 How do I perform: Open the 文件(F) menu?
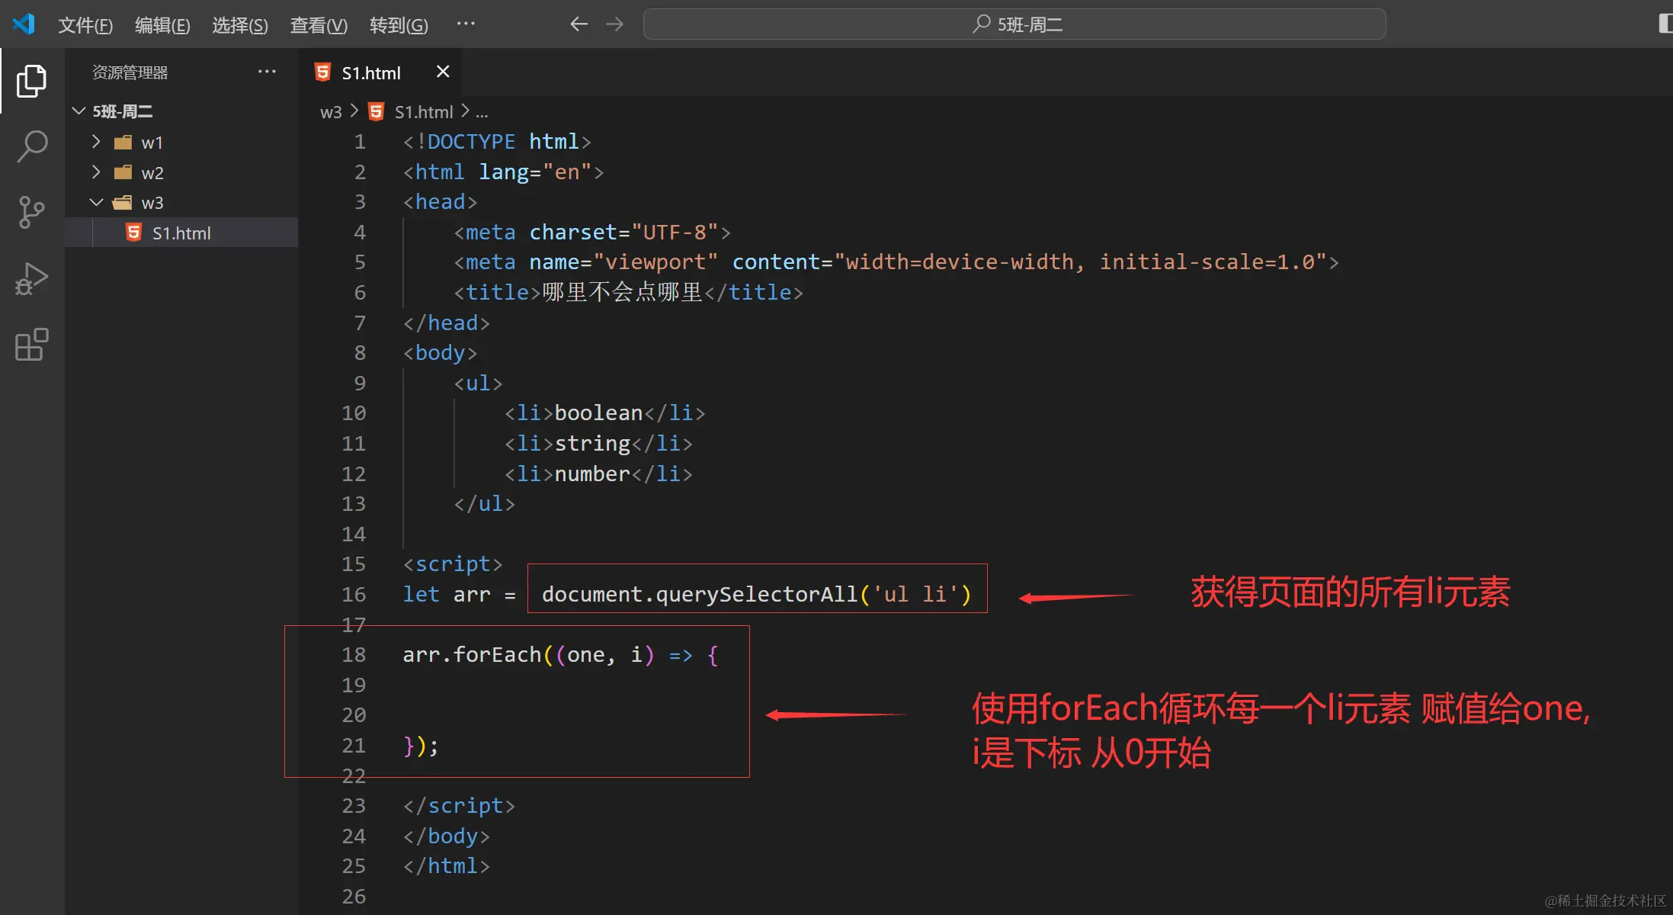point(85,25)
